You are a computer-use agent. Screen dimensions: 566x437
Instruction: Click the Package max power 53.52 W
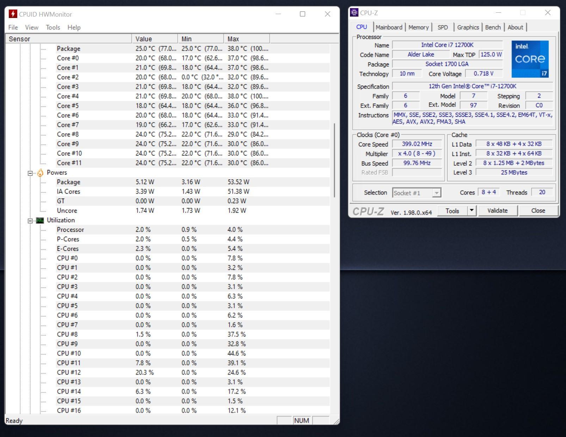(238, 182)
